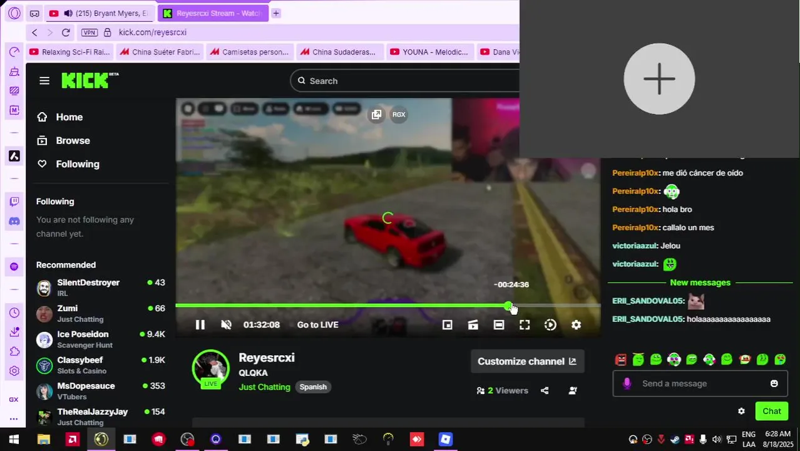This screenshot has width=800, height=451.
Task: Click the Opera GX menu logo
Action: pyautogui.click(x=14, y=13)
